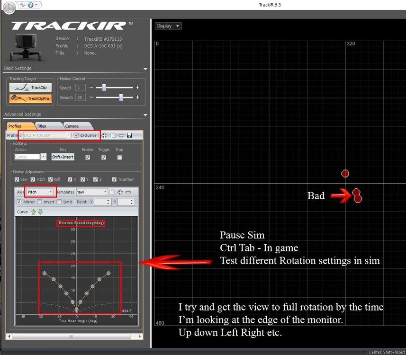The image size is (406, 355).
Task: Select the TrackClip tracking target
Action: tap(30, 88)
